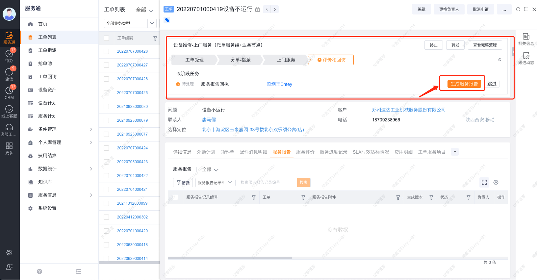Toggle select-all in service report table
This screenshot has height=280, width=537.
point(175,197)
